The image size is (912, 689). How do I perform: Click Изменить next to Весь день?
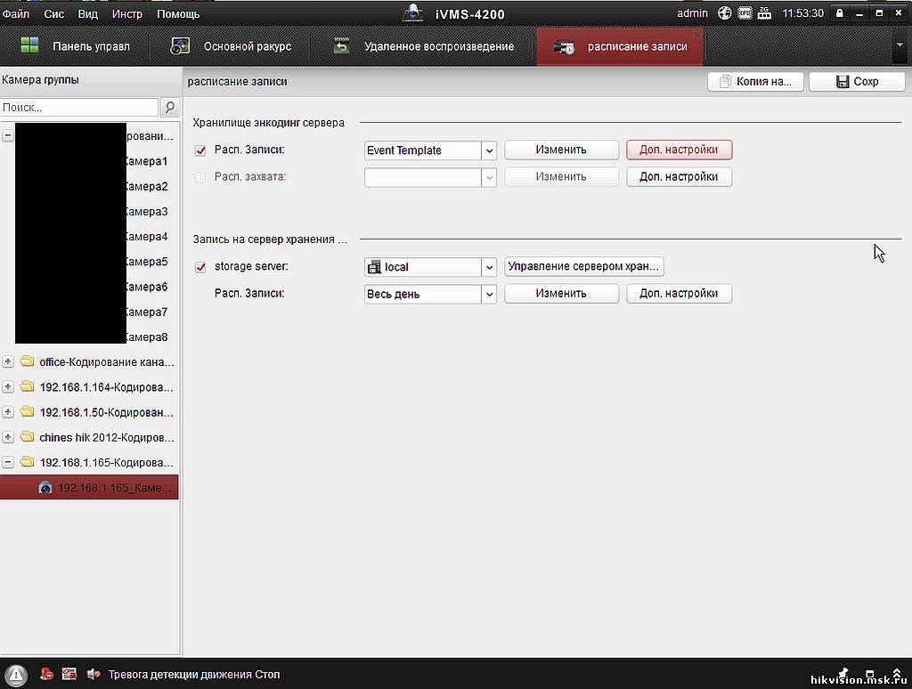click(x=561, y=294)
